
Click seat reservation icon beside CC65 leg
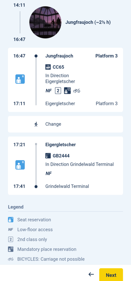pos(20,79)
